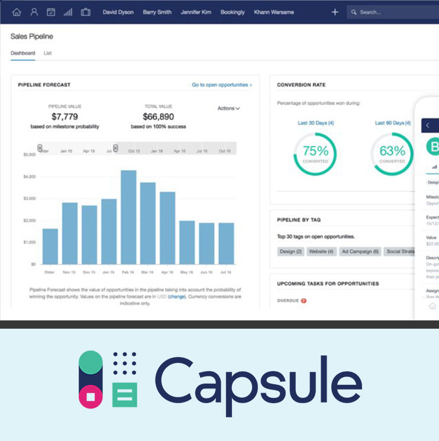Select the Ad Campaign tag

(x=360, y=251)
